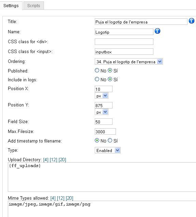
Task: Click the Field Size input showing 50
Action: 104,122
